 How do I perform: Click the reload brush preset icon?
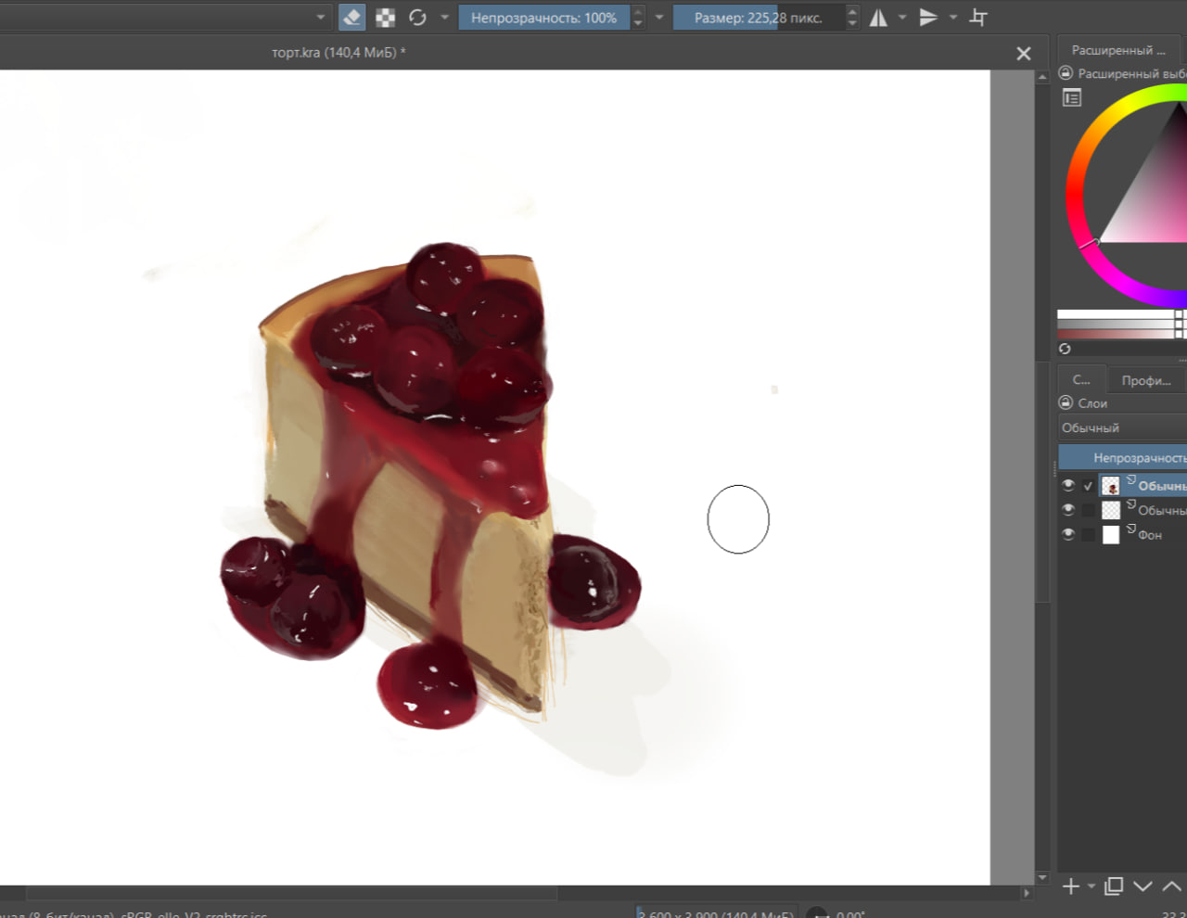coord(417,18)
